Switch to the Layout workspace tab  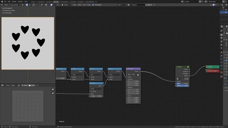33,2
